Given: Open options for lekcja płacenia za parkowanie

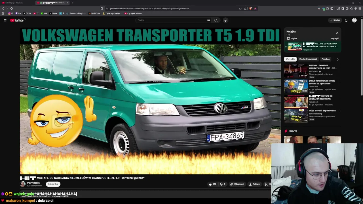Looking at the screenshot, I should [x=340, y=111].
